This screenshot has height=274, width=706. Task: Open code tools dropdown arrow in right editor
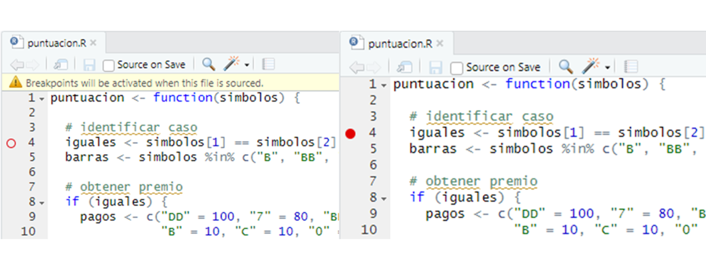[607, 67]
